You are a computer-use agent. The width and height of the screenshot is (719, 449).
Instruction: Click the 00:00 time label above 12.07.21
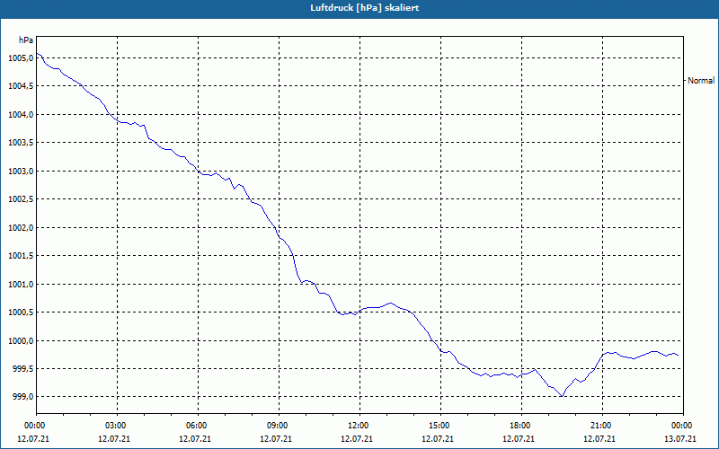(33, 426)
